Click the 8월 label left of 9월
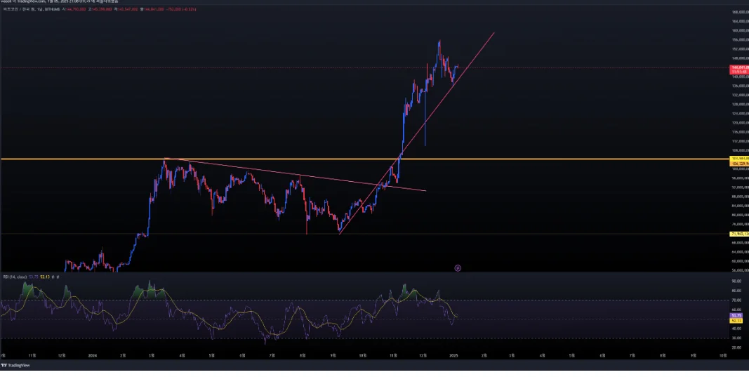The image size is (749, 377). click(302, 355)
